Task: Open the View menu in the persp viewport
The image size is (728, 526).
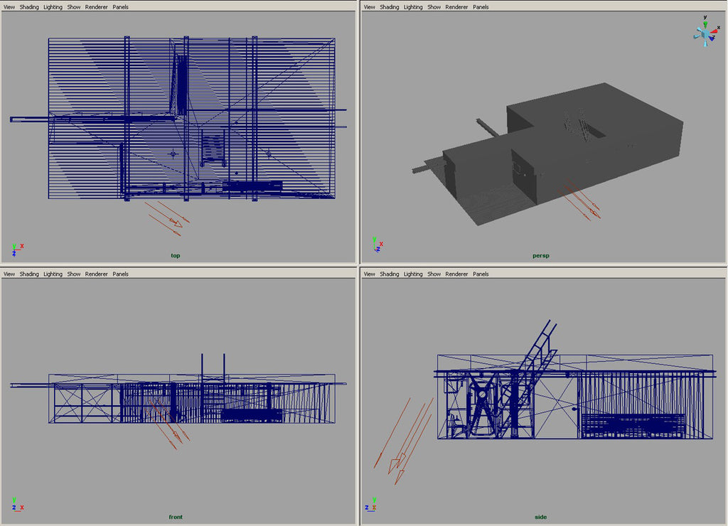Action: pyautogui.click(x=369, y=6)
